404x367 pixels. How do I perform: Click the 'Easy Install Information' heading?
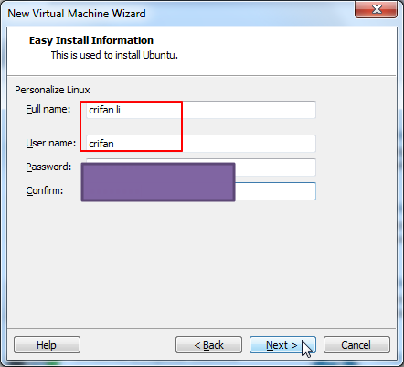[91, 40]
